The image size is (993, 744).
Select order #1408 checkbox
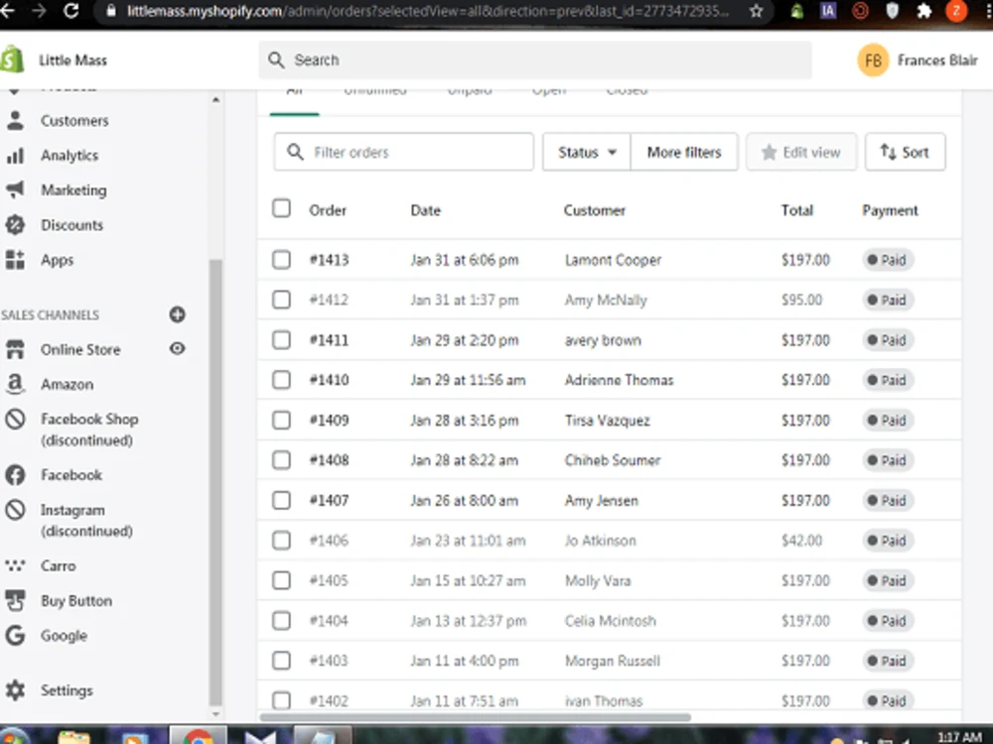pyautogui.click(x=281, y=460)
